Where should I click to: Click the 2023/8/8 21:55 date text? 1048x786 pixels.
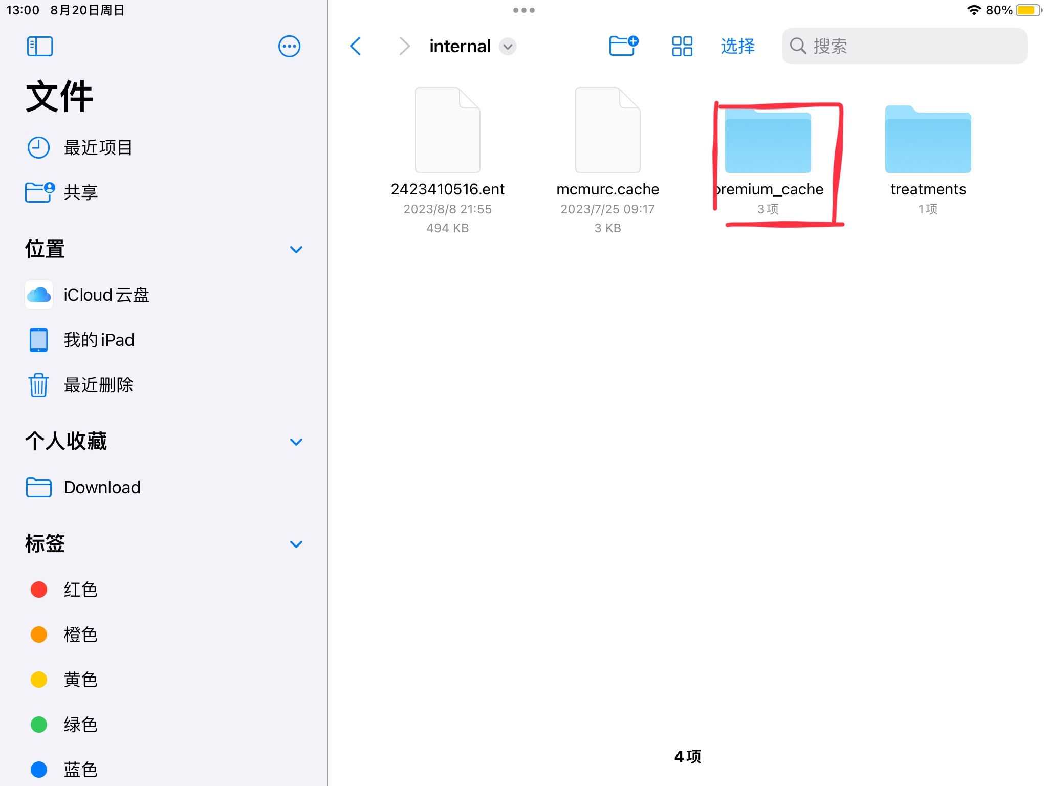[x=447, y=209]
